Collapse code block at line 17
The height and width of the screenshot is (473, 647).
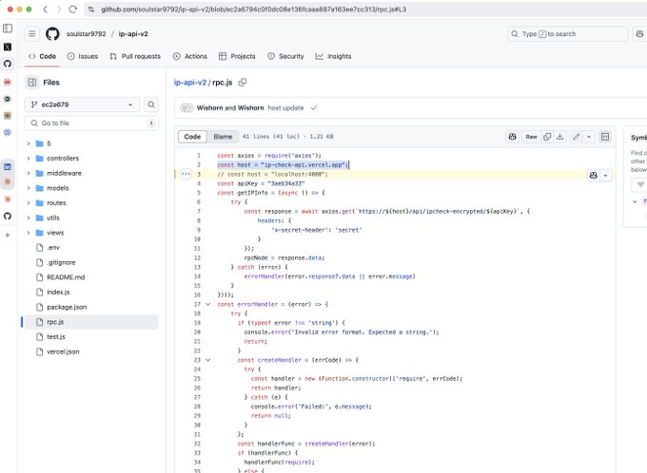[x=208, y=304]
